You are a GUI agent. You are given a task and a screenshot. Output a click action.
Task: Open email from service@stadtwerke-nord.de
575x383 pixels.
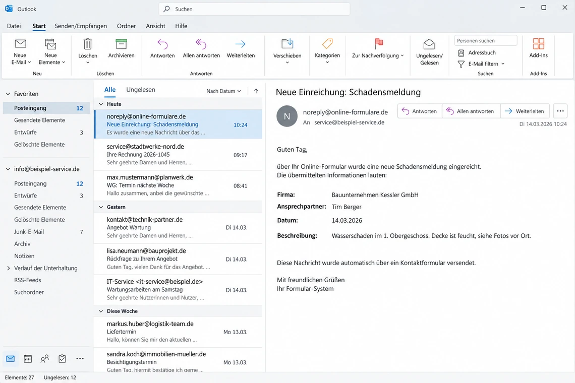tap(178, 155)
